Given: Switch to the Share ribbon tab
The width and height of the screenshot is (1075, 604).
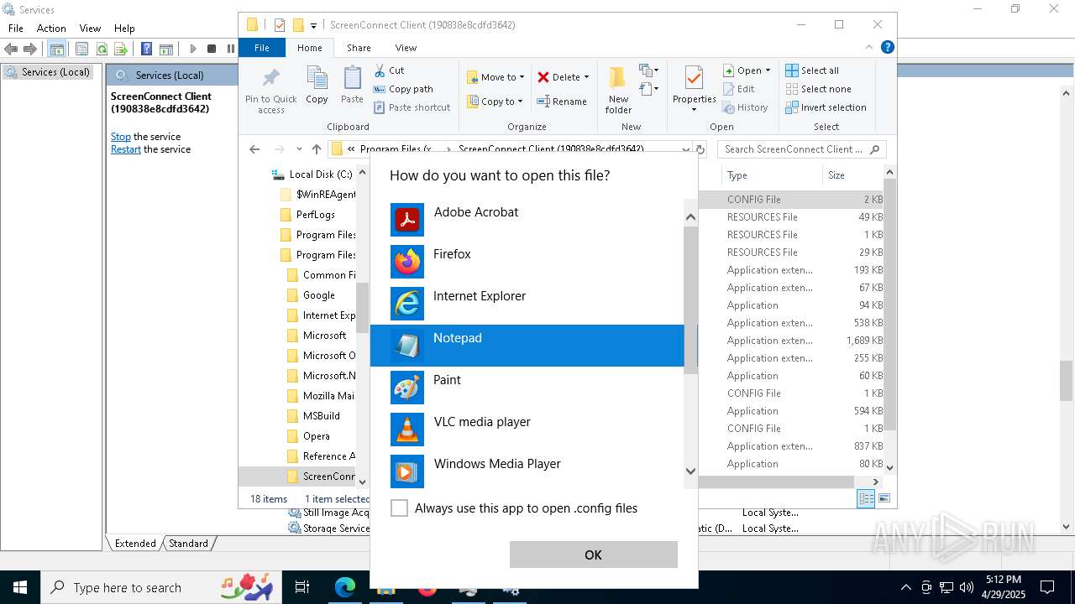Looking at the screenshot, I should pyautogui.click(x=359, y=48).
